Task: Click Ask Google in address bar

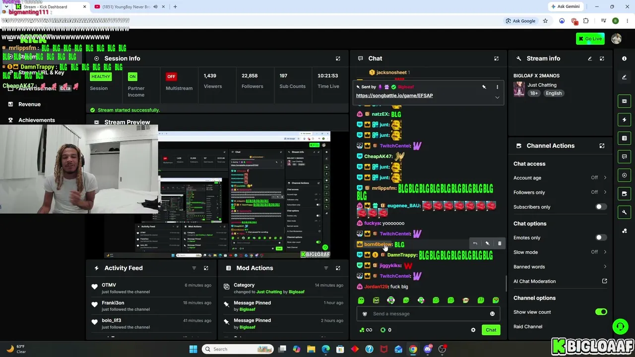Action: point(520,21)
